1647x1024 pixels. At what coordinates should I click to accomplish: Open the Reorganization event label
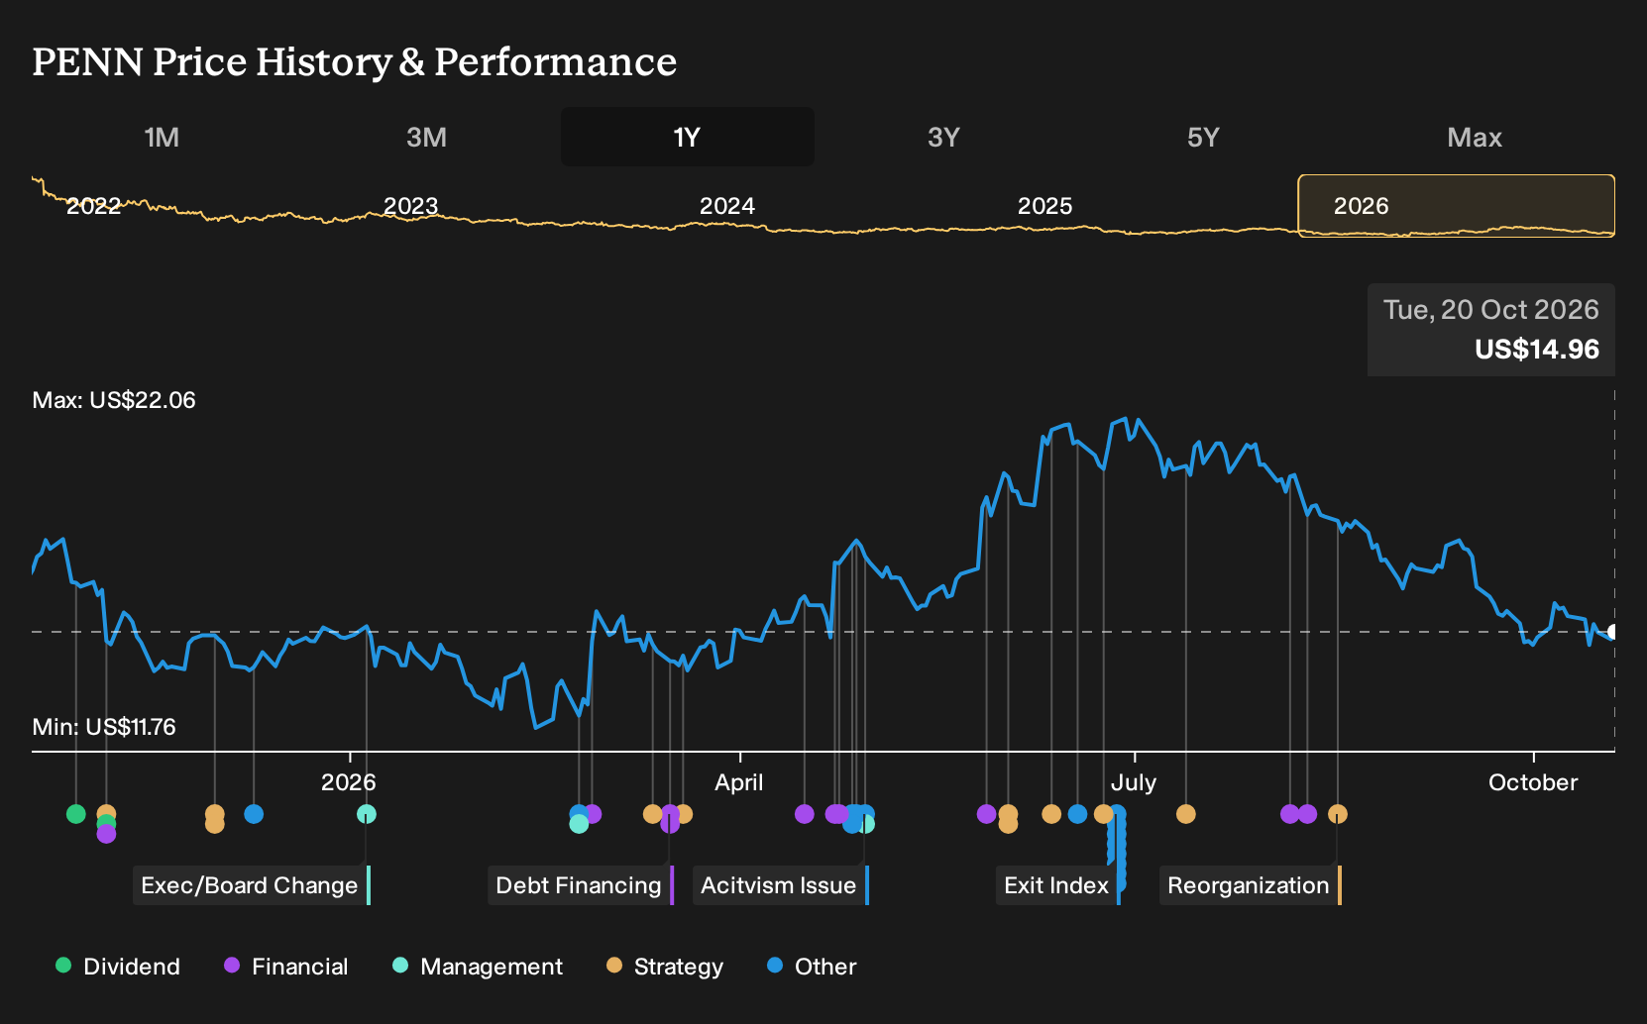click(1251, 885)
